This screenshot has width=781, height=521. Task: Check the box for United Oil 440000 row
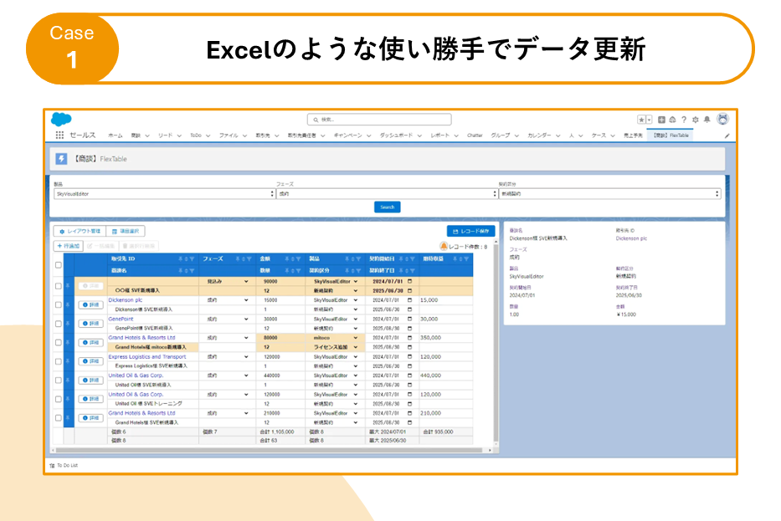[59, 381]
